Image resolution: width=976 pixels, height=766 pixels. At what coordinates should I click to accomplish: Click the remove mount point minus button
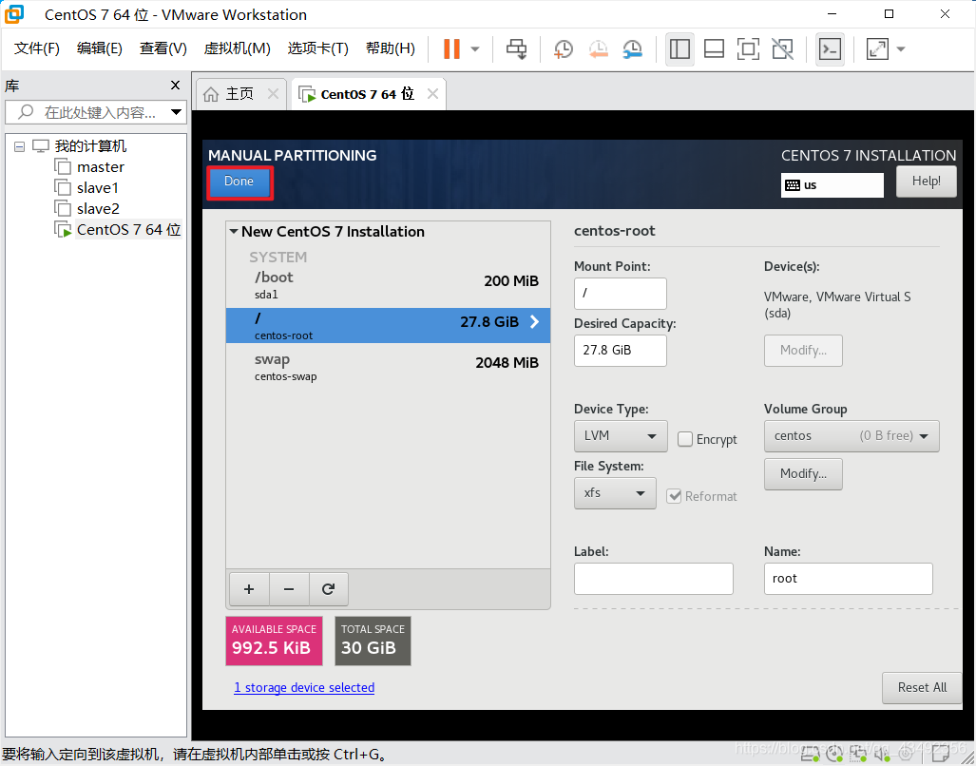pos(289,589)
